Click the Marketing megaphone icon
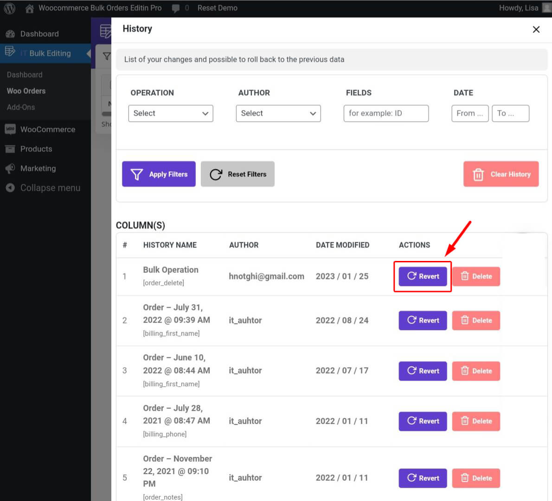Viewport: 552px width, 501px height. pos(10,169)
